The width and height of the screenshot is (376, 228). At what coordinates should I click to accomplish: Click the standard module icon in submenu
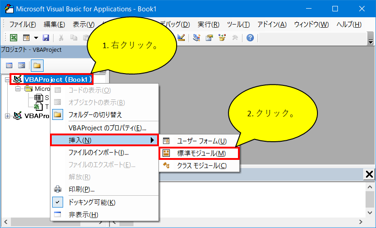[166, 153]
